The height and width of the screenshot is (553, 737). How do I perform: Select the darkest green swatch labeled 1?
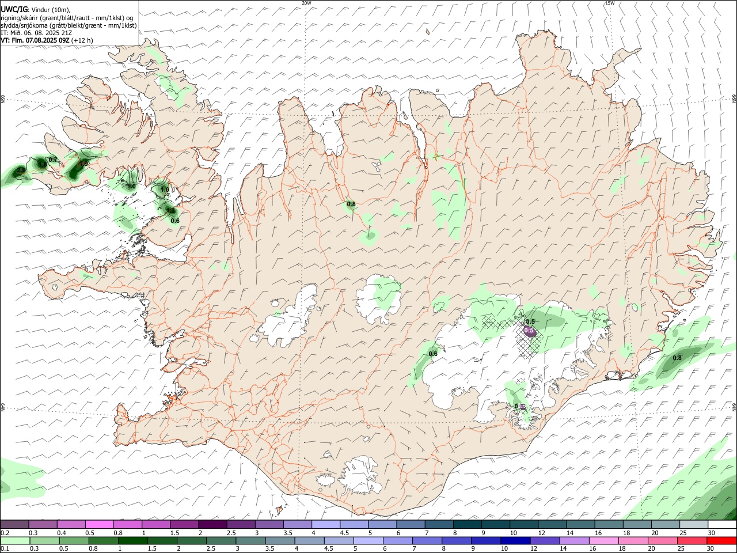[133, 541]
